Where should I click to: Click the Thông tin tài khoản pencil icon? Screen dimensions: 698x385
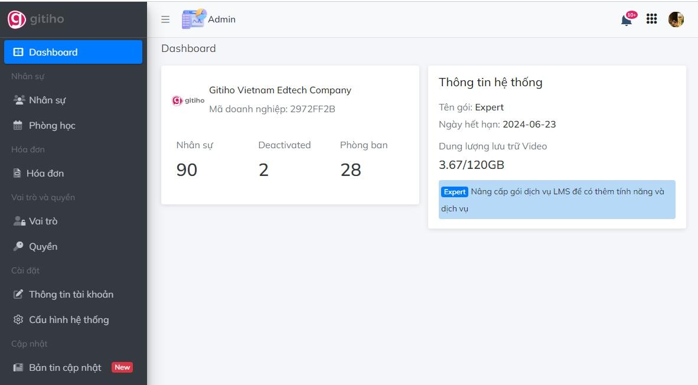[17, 294]
